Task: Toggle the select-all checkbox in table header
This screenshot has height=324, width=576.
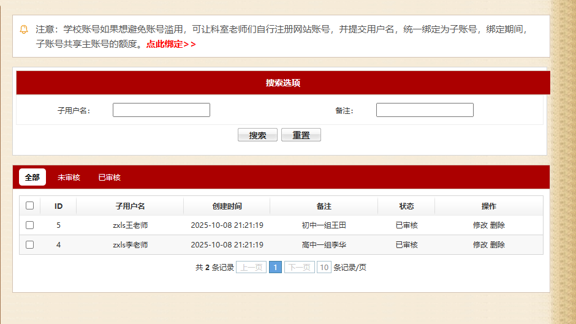Action: tap(29, 206)
